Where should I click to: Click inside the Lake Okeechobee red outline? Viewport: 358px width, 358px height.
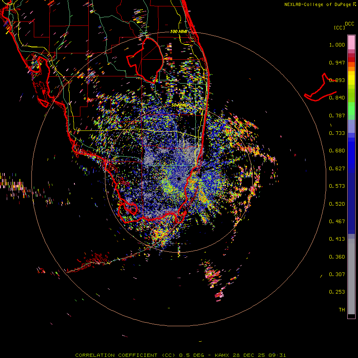pyautogui.click(x=148, y=62)
